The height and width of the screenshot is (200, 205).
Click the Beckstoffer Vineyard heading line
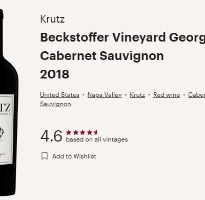(x=122, y=37)
